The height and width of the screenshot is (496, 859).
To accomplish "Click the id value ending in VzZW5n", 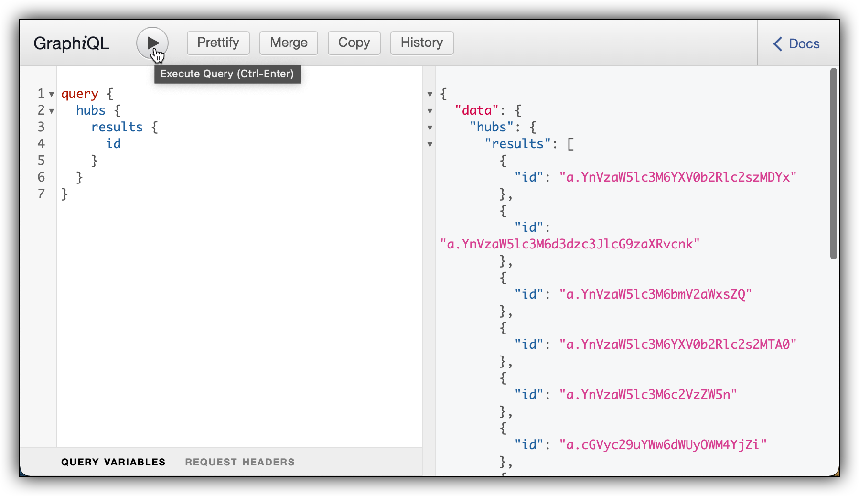I will pyautogui.click(x=648, y=395).
